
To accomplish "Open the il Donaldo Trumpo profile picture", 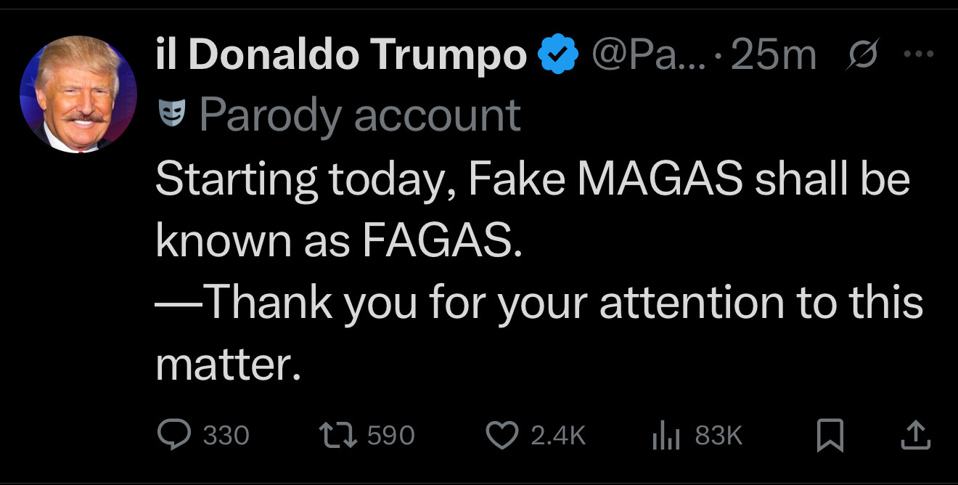I will click(x=78, y=94).
